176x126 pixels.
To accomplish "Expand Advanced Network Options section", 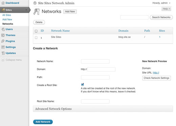I will 103,109.
